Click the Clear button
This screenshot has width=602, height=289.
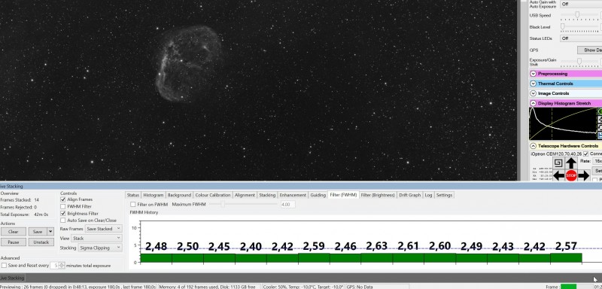click(x=14, y=232)
